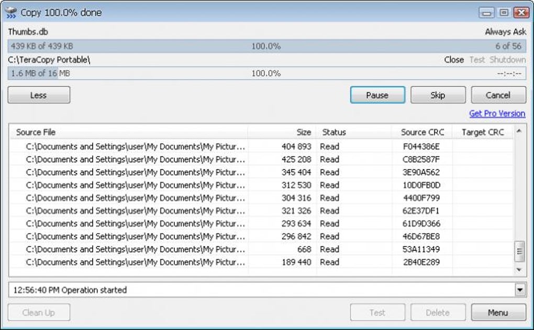Expand the operation log dropdown arrow

pyautogui.click(x=520, y=290)
